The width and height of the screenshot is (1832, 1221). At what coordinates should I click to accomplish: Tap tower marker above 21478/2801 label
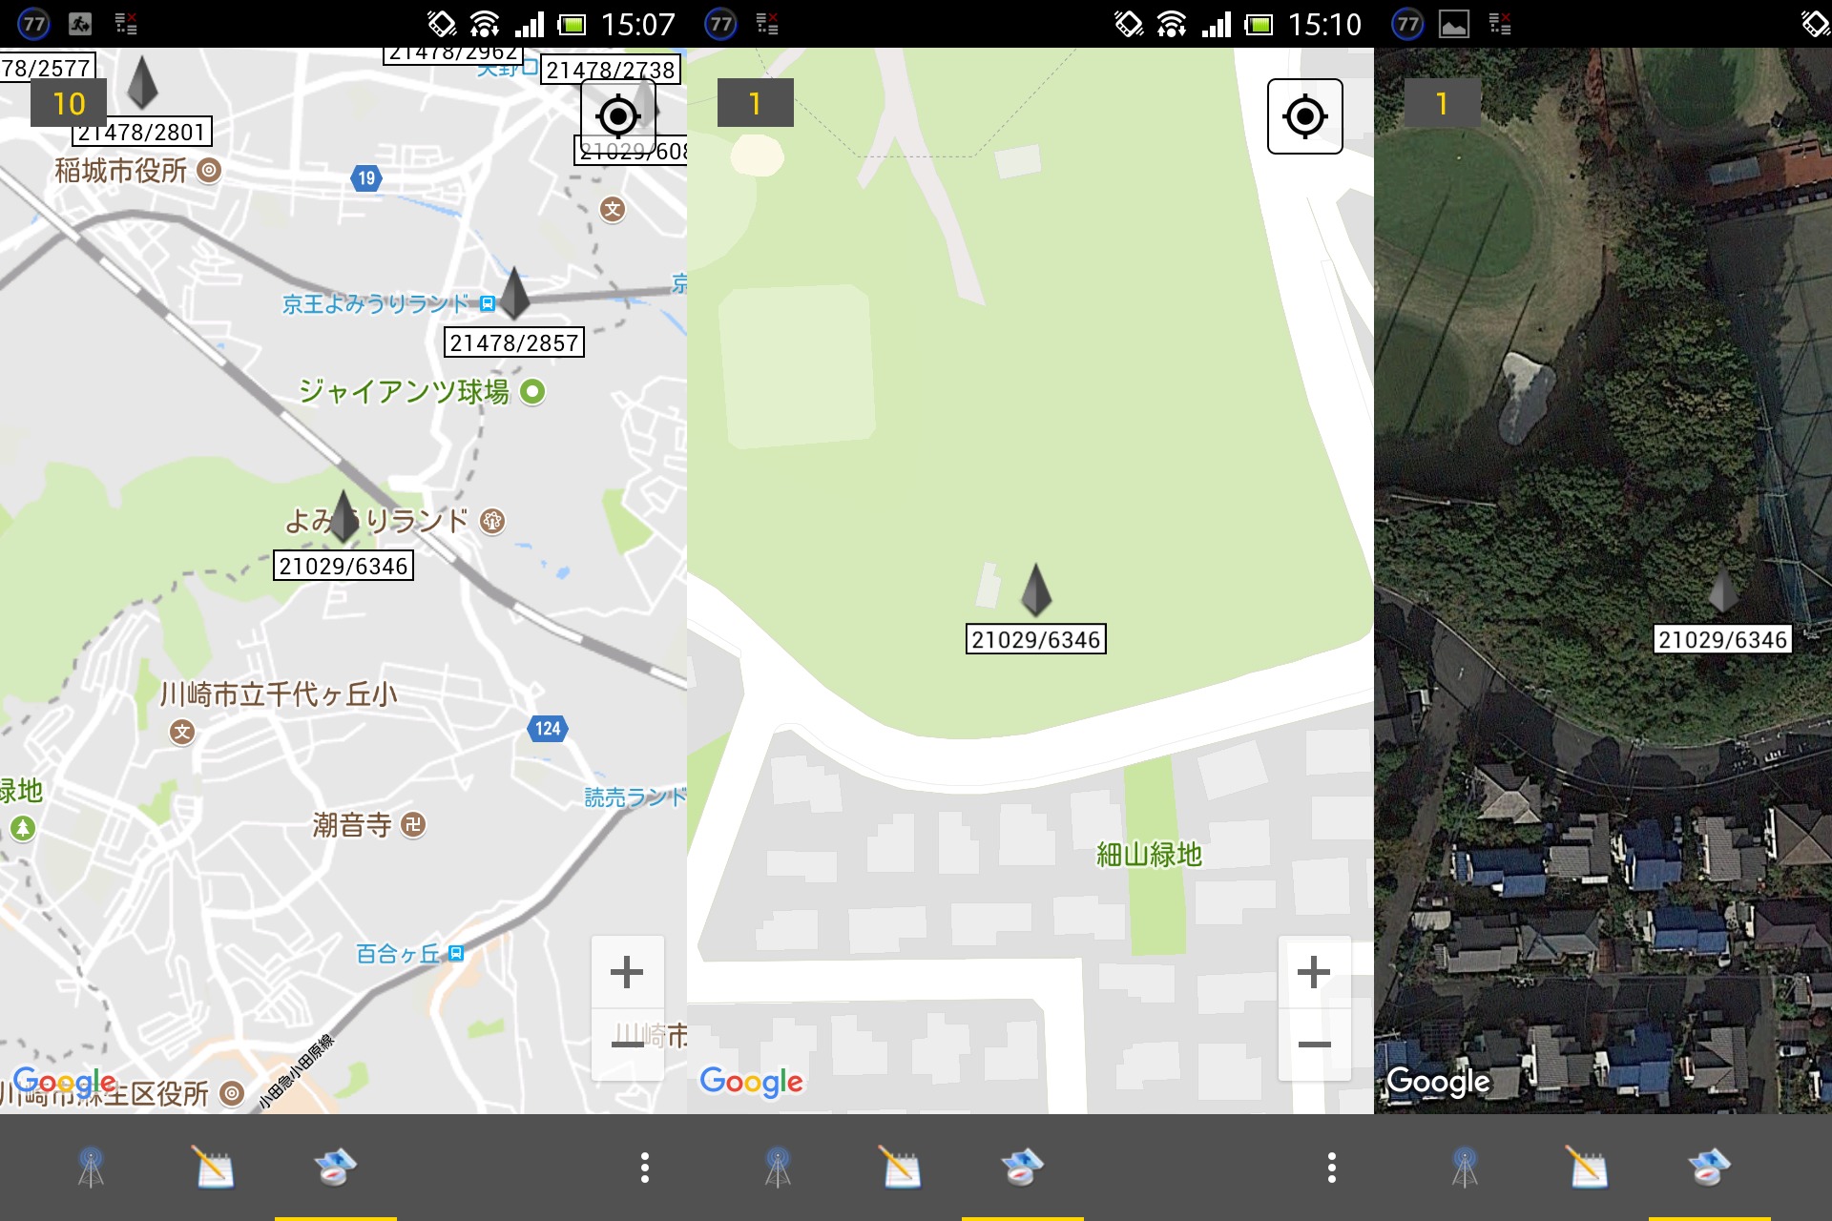142,82
